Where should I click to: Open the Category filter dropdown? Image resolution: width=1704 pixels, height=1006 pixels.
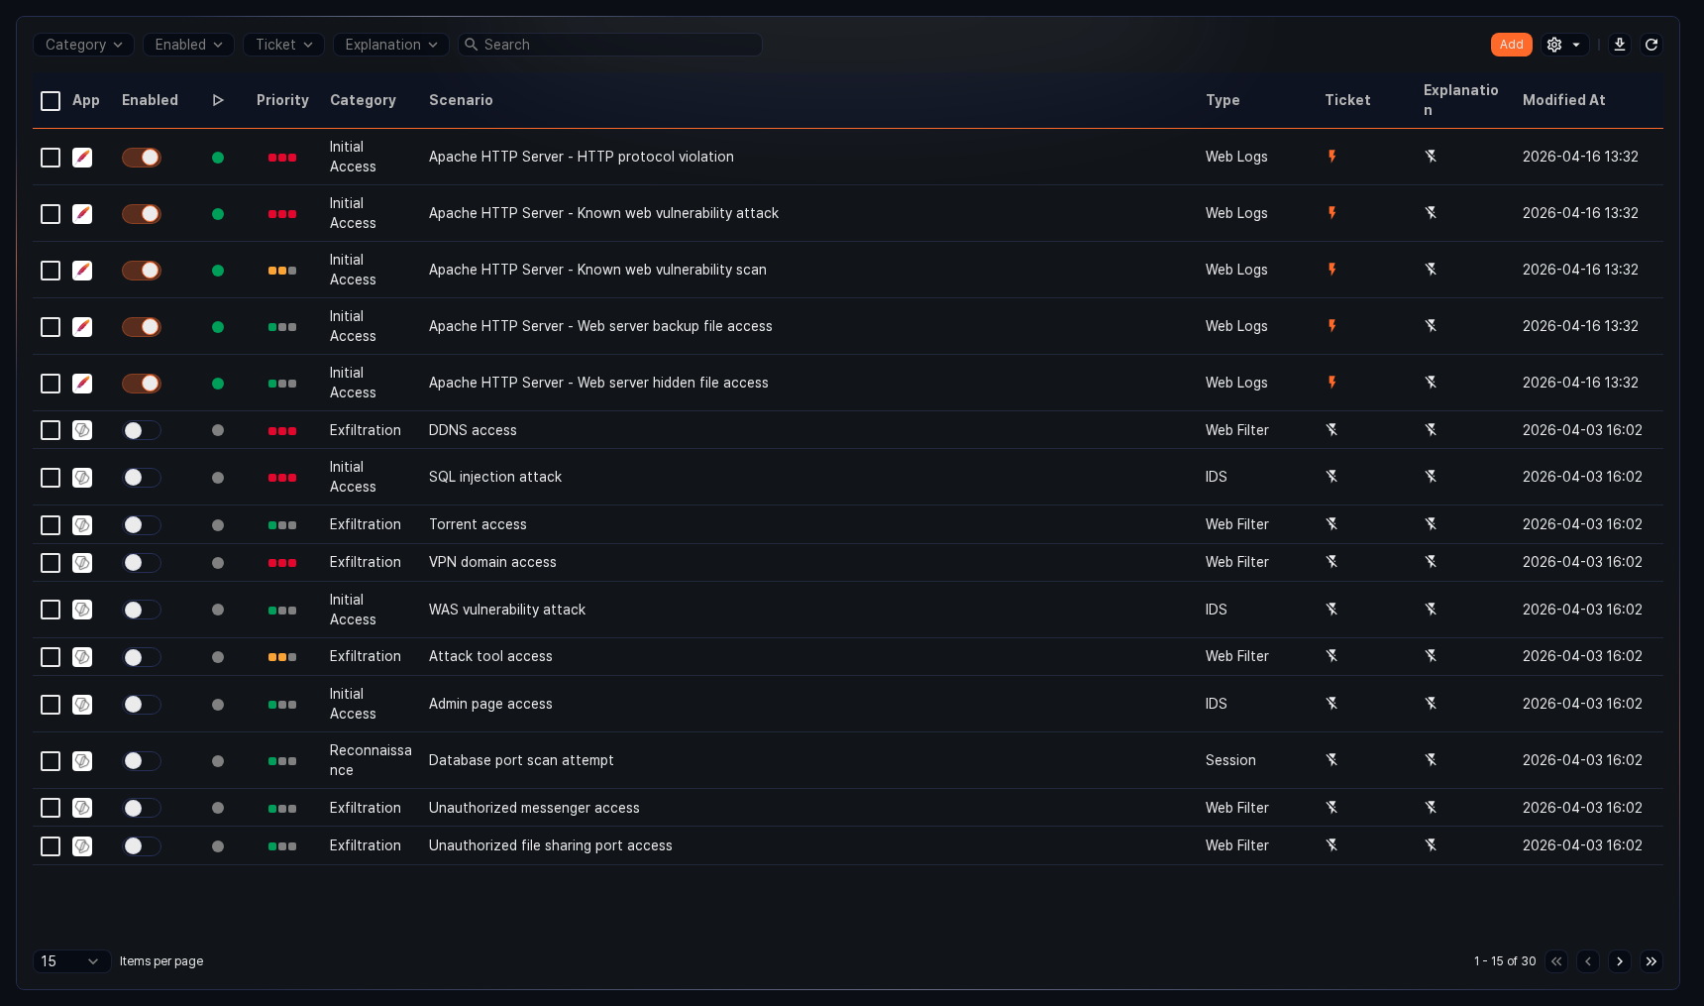[83, 45]
